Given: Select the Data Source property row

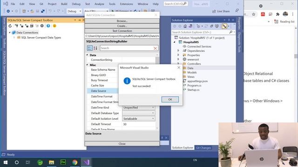Looking at the screenshot, I should tap(103, 91).
